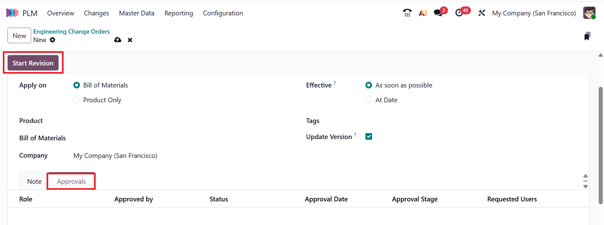The width and height of the screenshot is (604, 225).
Task: Discard changes with the X icon
Action: (x=130, y=40)
